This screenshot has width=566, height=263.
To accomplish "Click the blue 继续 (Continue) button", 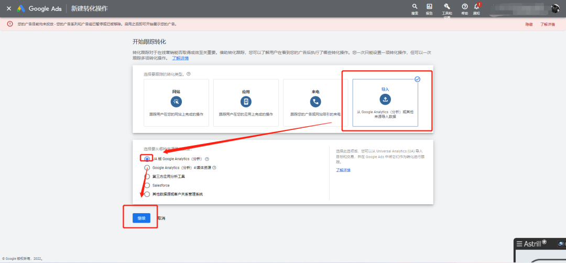I will 141,218.
